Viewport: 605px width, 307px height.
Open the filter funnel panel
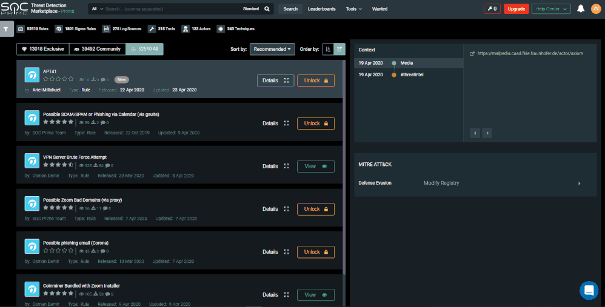click(x=7, y=29)
